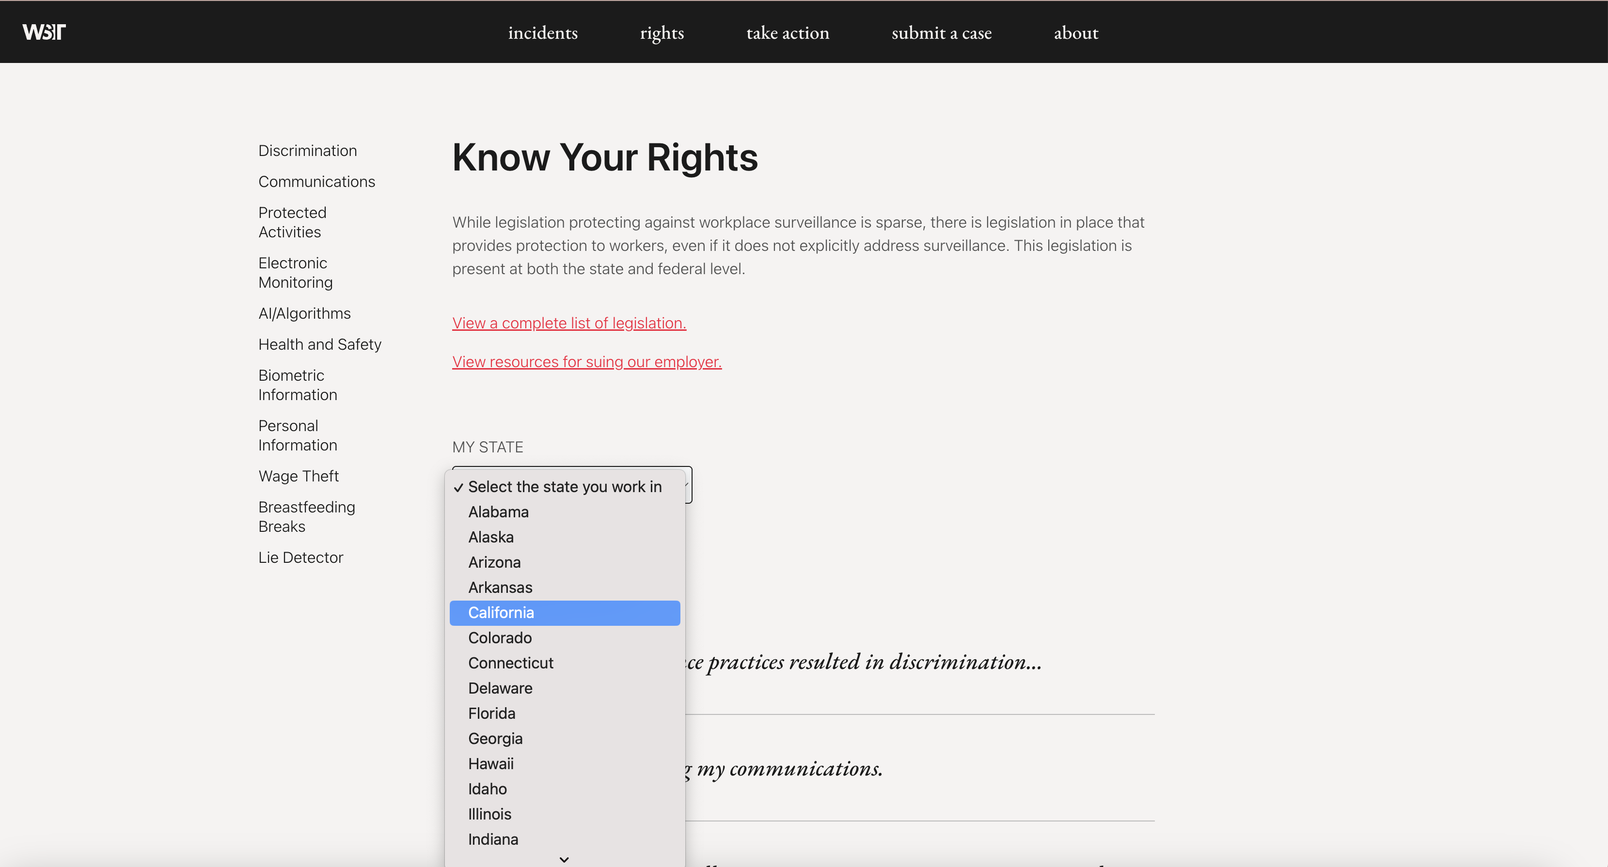Click the scroll-down chevron in state list
This screenshot has height=867, width=1608.
pyautogui.click(x=564, y=859)
